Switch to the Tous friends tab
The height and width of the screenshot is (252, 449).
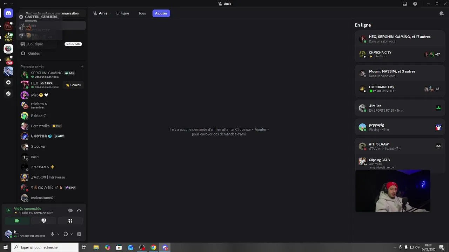[x=142, y=13]
